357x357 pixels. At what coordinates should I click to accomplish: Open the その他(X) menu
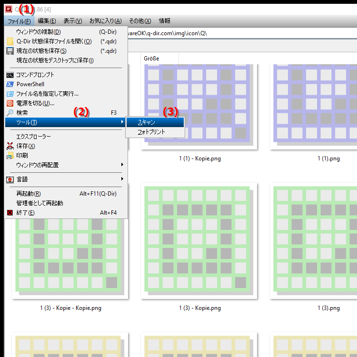pos(140,21)
